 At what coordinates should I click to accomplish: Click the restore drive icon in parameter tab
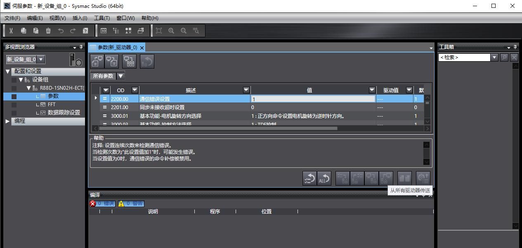(147, 62)
